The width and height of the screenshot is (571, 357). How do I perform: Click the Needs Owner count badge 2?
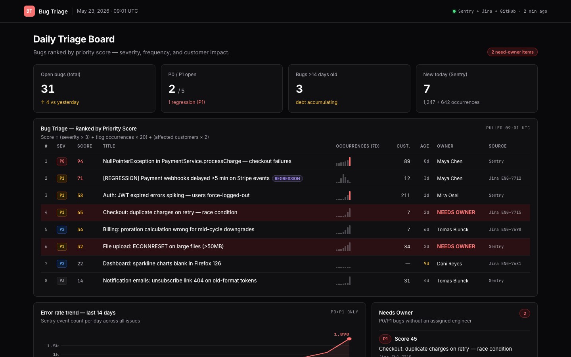(525, 313)
